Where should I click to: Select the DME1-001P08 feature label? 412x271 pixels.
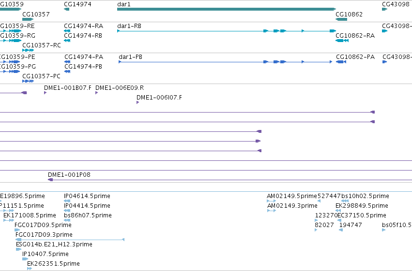69,175
